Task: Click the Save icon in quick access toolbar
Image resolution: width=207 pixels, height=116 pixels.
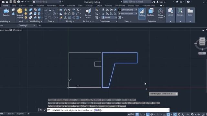Action: point(11,2)
